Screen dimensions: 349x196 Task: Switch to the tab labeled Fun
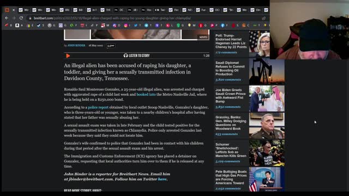[x=201, y=10]
